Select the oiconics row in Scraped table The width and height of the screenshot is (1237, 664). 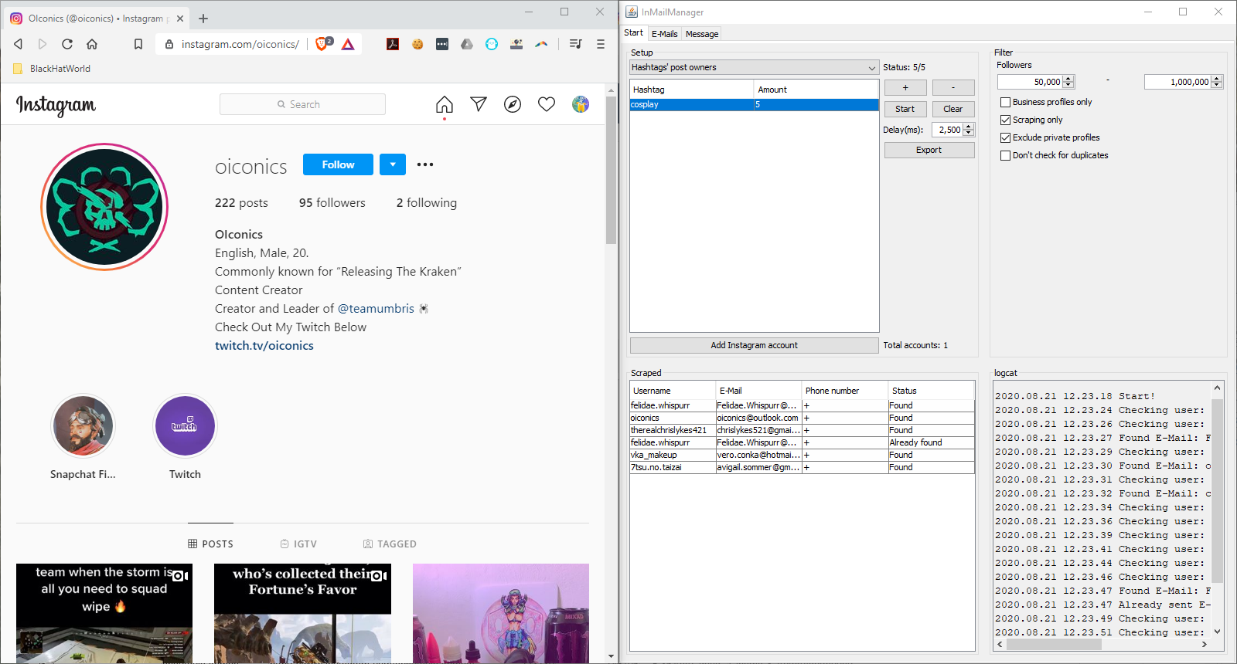[802, 418]
